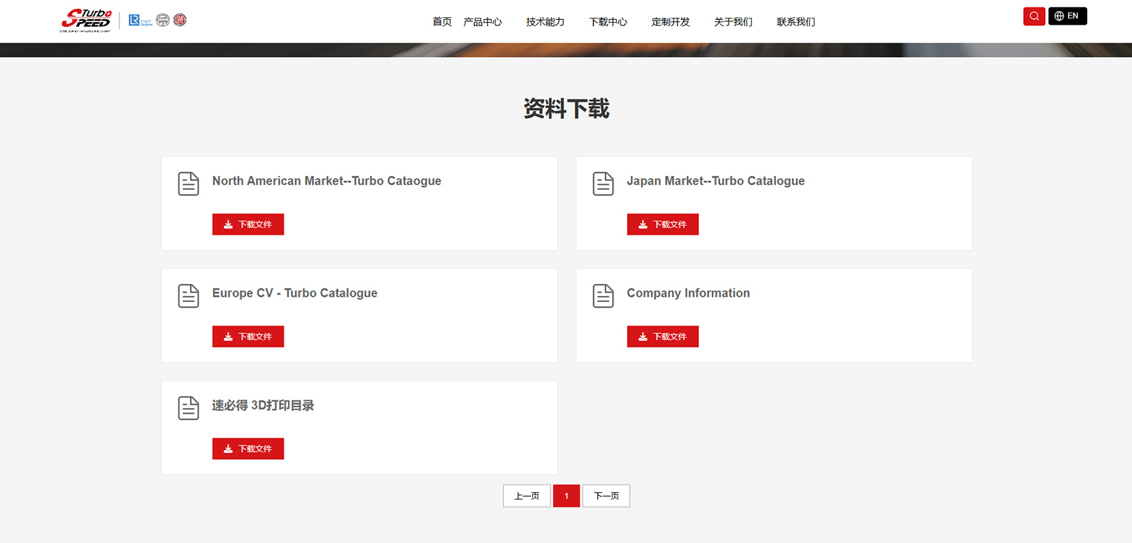Click the Turbo Speed logo
Viewport: 1132px width, 543px height.
86,21
